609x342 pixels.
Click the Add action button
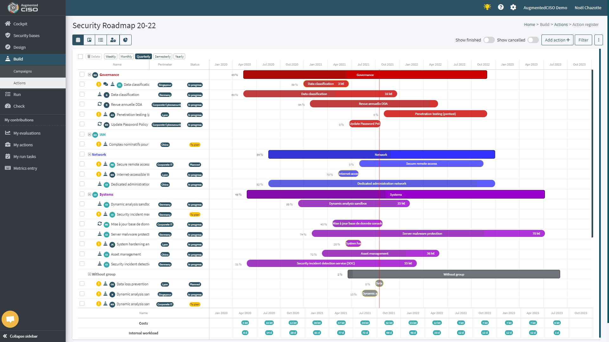pos(557,40)
